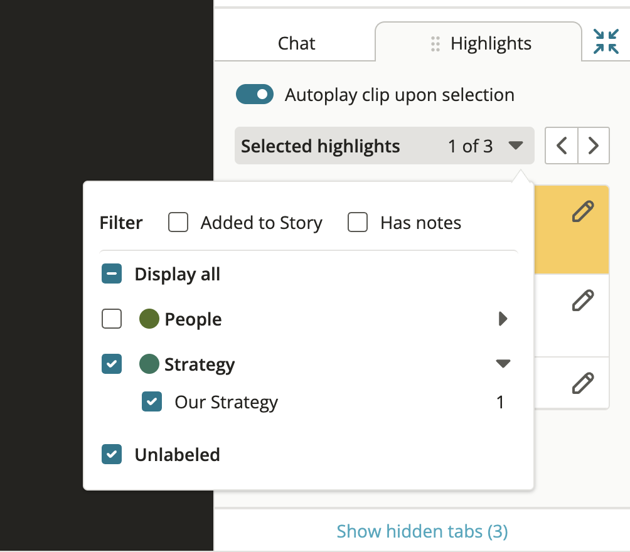Toggle Autoplay clip upon selection switch

click(254, 95)
